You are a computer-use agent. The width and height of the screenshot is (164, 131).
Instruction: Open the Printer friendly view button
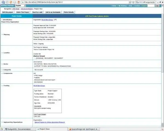click(x=69, y=12)
